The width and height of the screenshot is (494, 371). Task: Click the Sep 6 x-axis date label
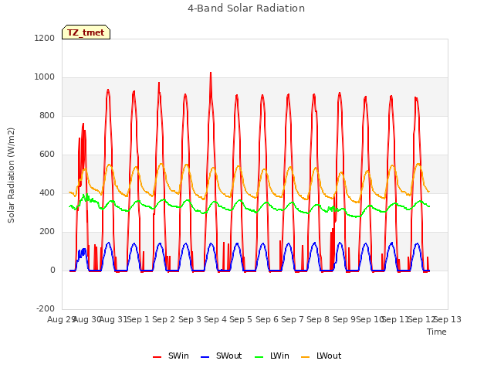click(267, 319)
